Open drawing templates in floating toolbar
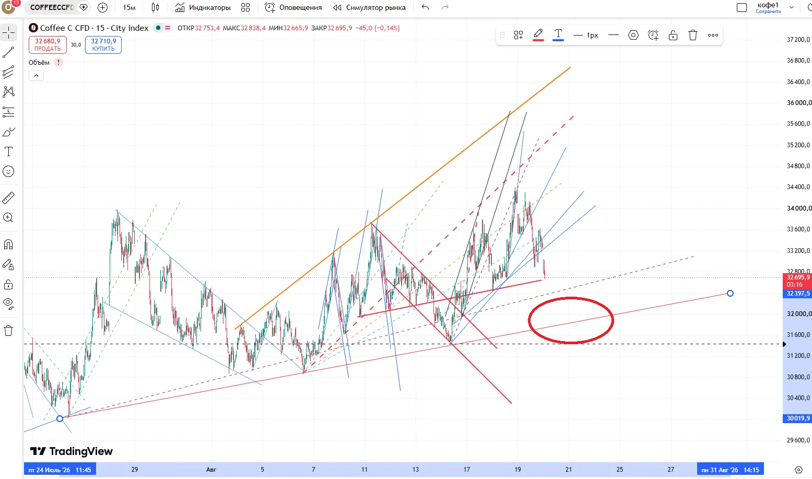This screenshot has width=812, height=479. pos(519,35)
